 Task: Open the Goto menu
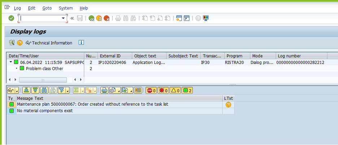pos(47,8)
